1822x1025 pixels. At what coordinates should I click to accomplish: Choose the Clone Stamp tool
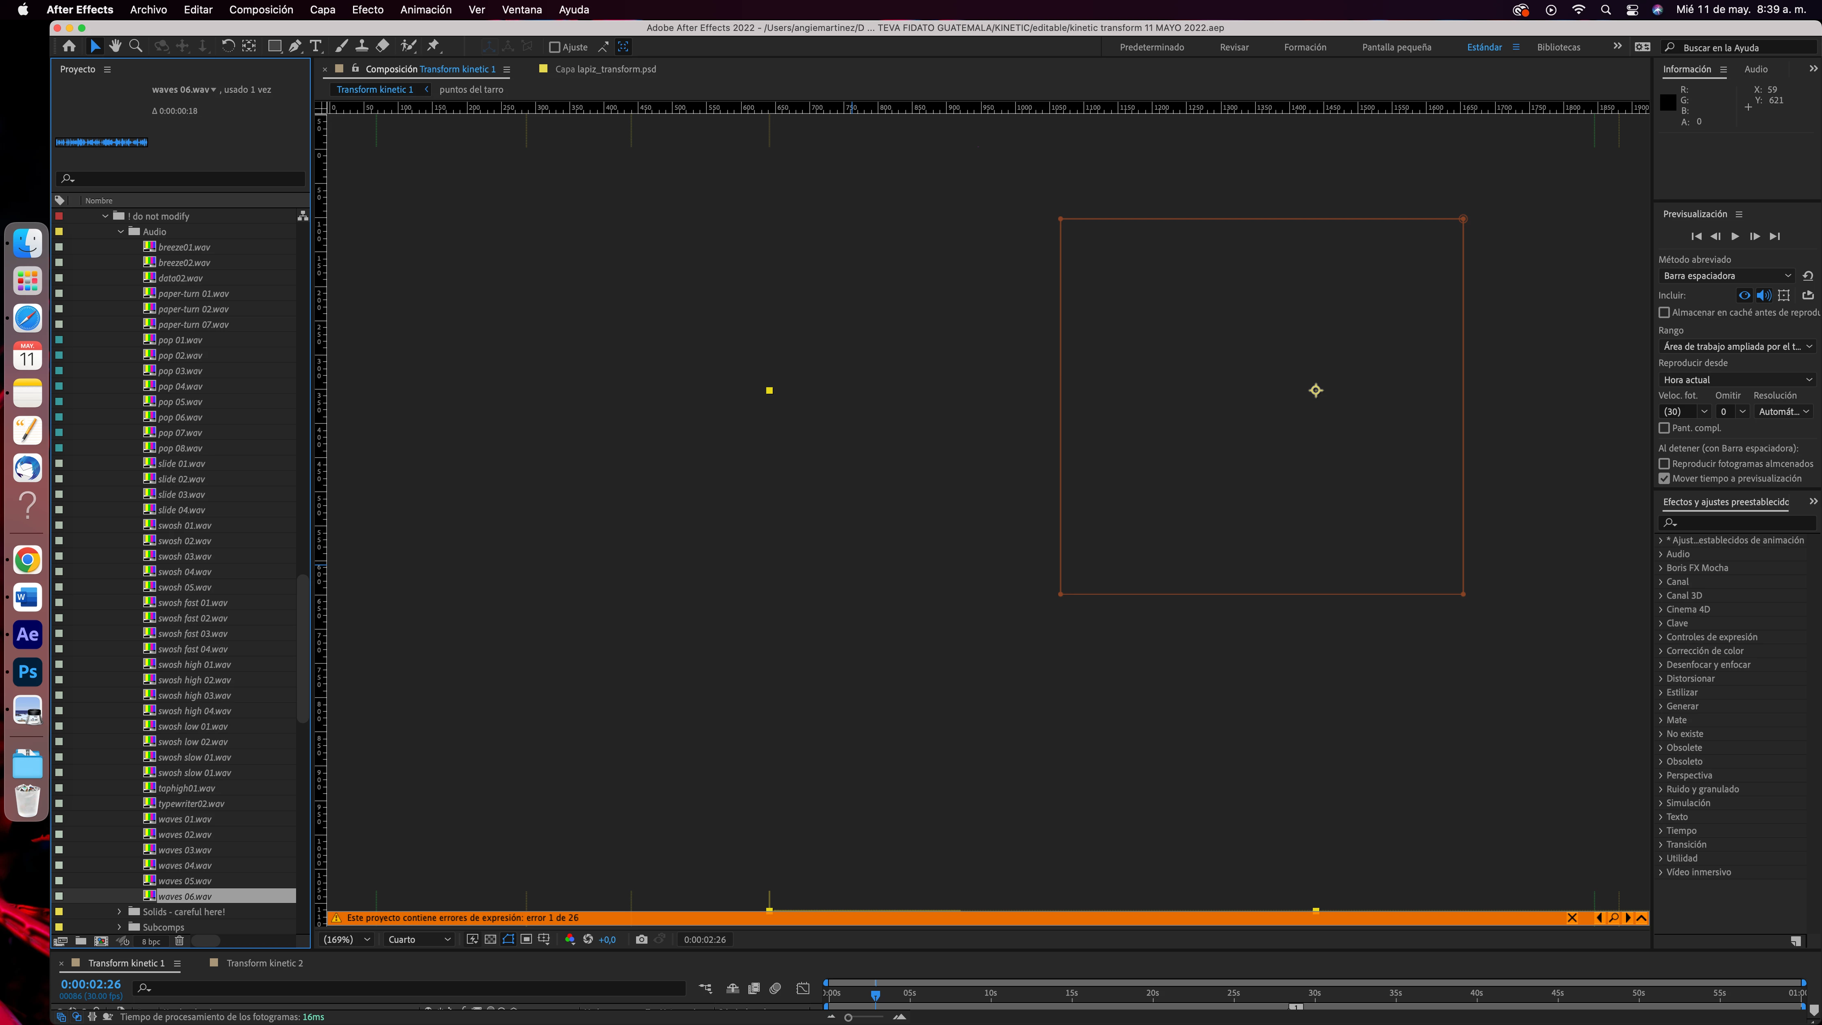click(362, 47)
